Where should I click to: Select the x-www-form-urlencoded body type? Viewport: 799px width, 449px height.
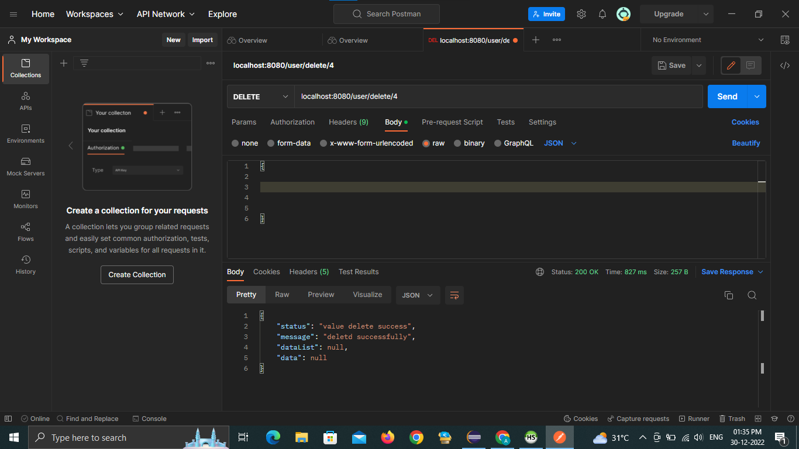pyautogui.click(x=367, y=143)
